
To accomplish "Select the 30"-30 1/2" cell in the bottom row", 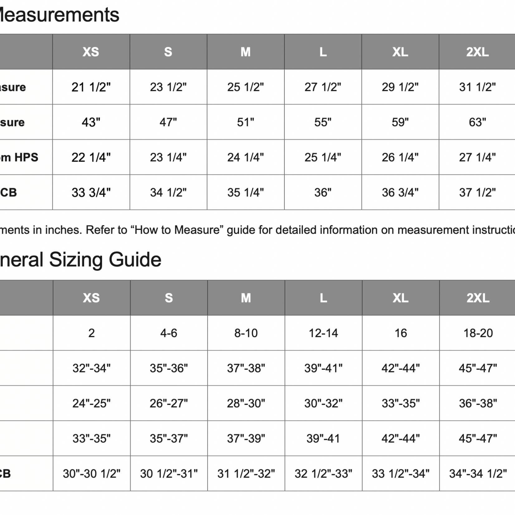I will [91, 474].
